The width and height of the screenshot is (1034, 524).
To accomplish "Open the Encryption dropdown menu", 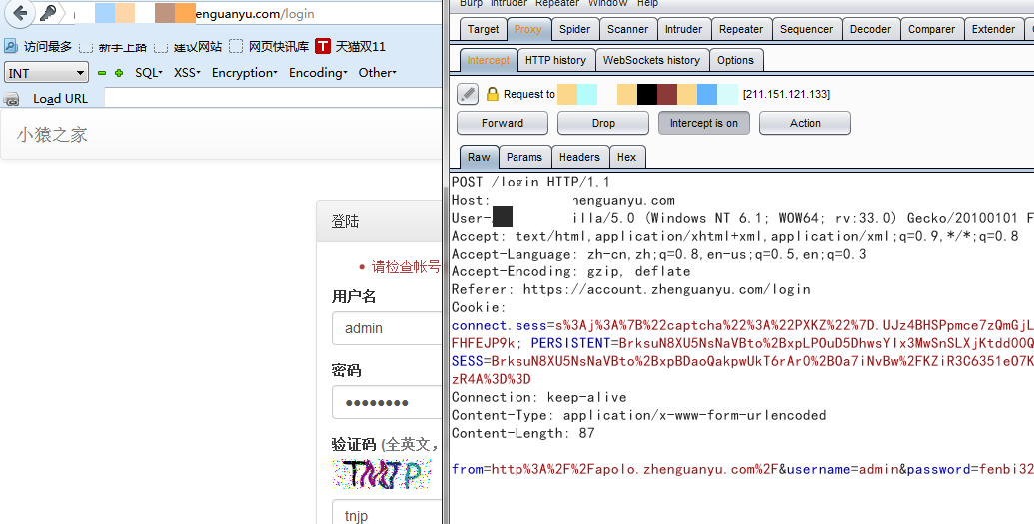I will click(x=244, y=73).
